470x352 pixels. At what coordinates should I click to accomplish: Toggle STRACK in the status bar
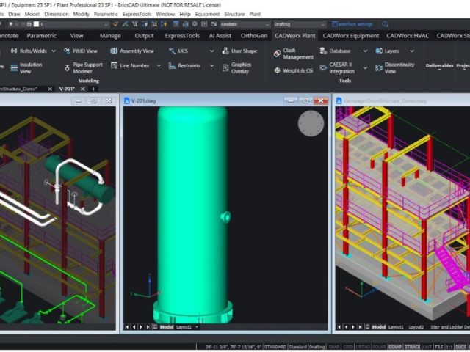(x=412, y=347)
